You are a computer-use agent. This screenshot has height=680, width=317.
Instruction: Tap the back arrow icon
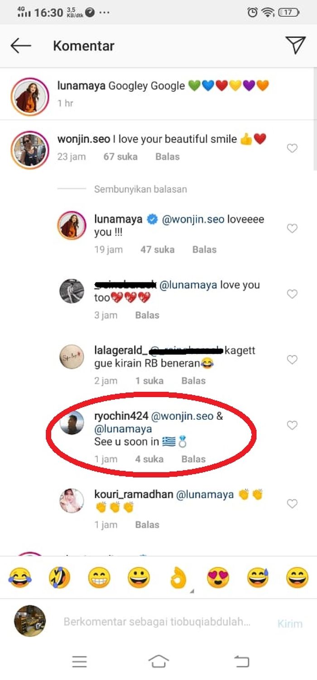click(x=21, y=46)
